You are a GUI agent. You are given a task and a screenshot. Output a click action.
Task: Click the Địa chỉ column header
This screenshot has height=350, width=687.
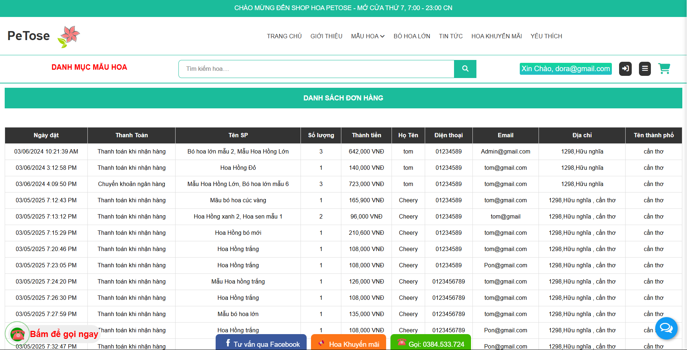click(582, 135)
